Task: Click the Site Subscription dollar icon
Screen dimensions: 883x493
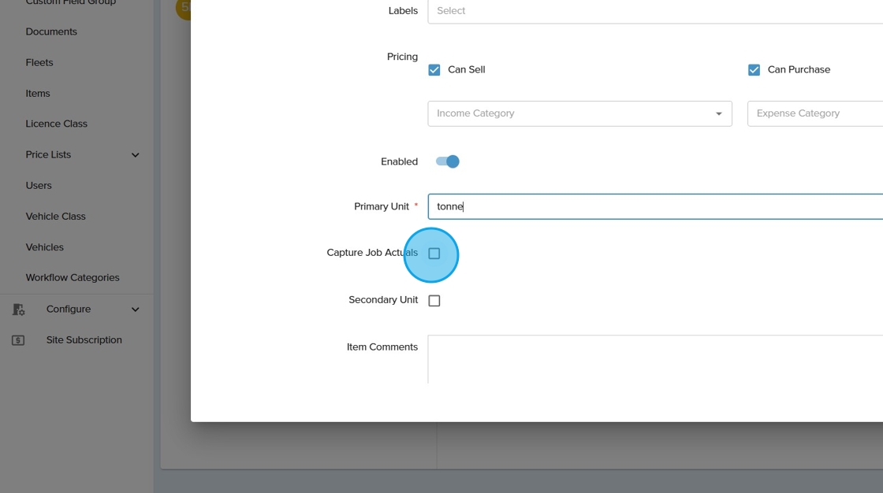Action: tap(18, 340)
